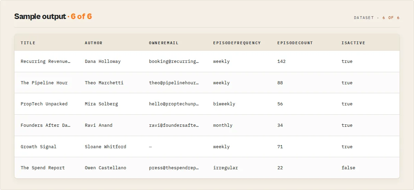Click the ravi@foundersafte… email cell

(174, 125)
